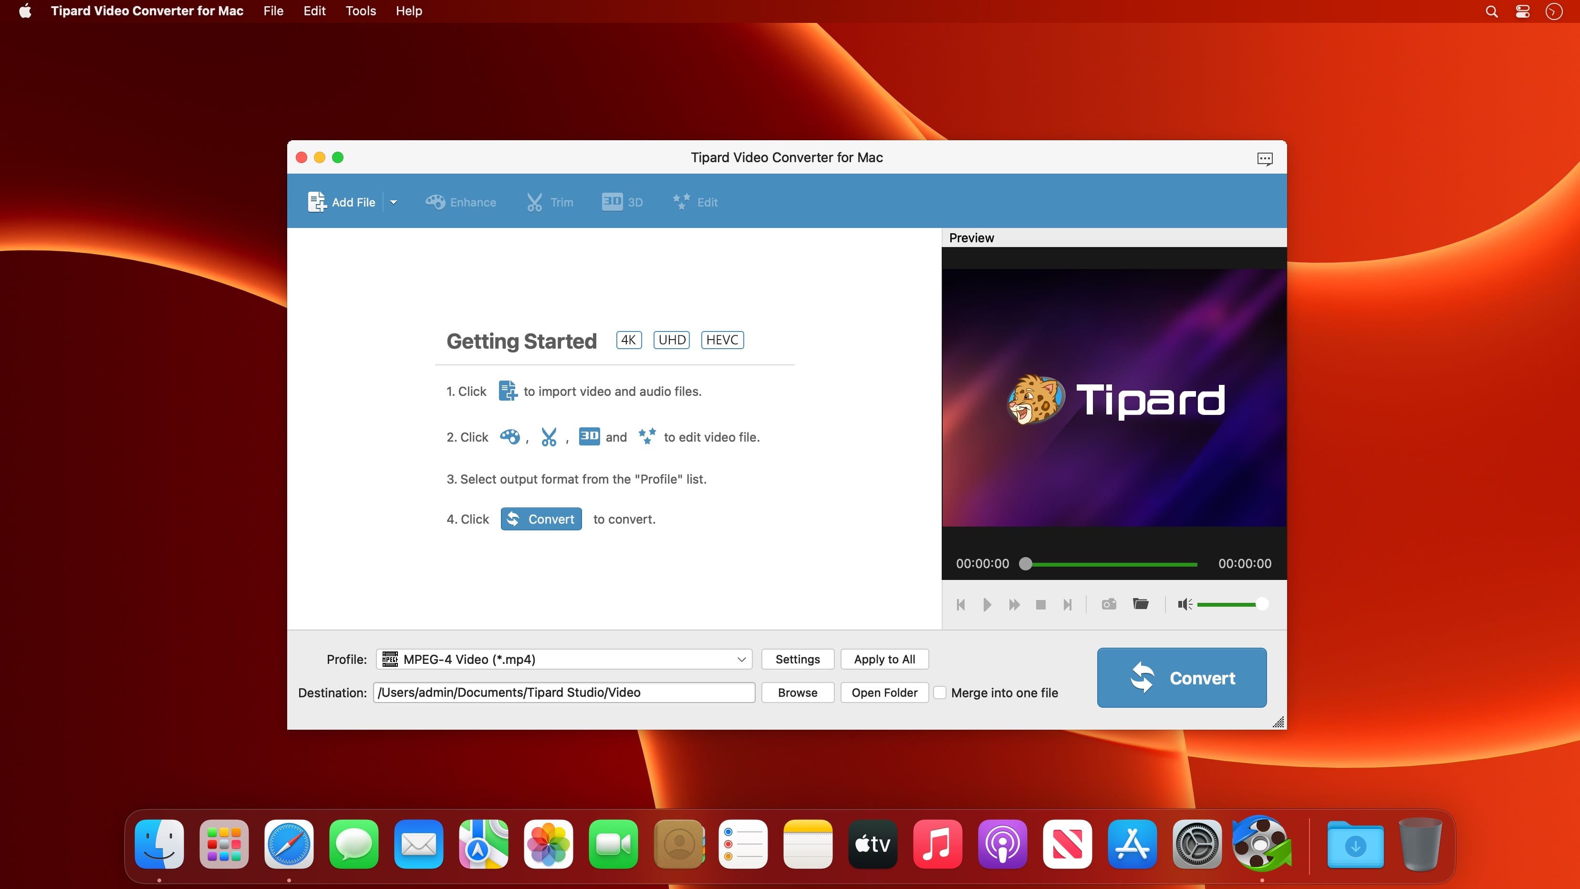Click the Profile Settings button
The image size is (1580, 889).
click(797, 659)
